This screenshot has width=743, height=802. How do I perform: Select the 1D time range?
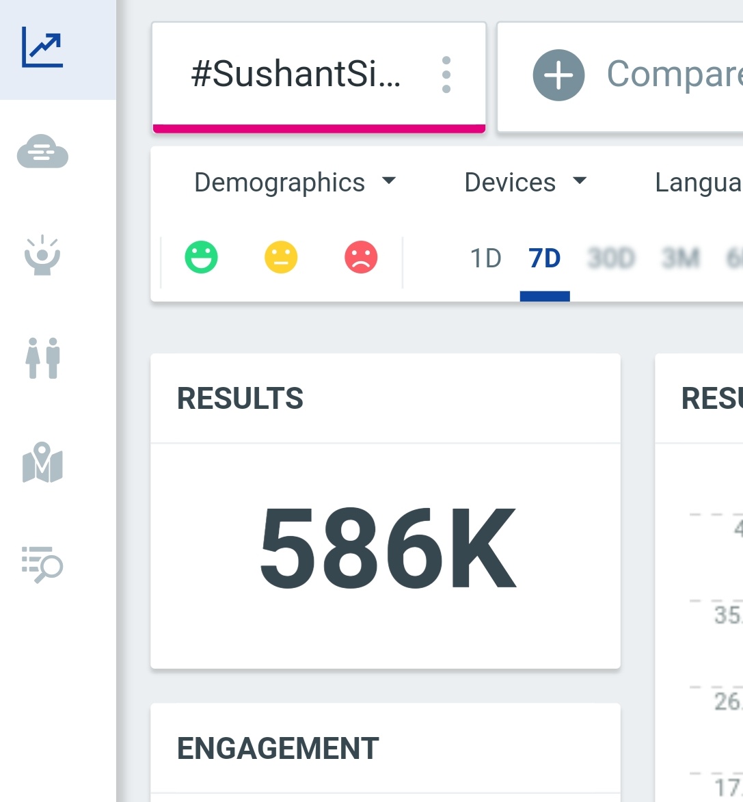pyautogui.click(x=485, y=258)
